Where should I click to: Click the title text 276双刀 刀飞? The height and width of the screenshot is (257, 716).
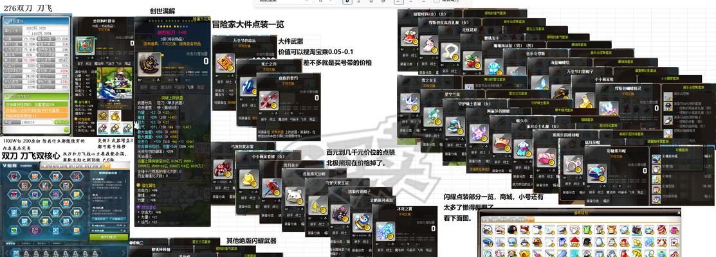[28, 8]
